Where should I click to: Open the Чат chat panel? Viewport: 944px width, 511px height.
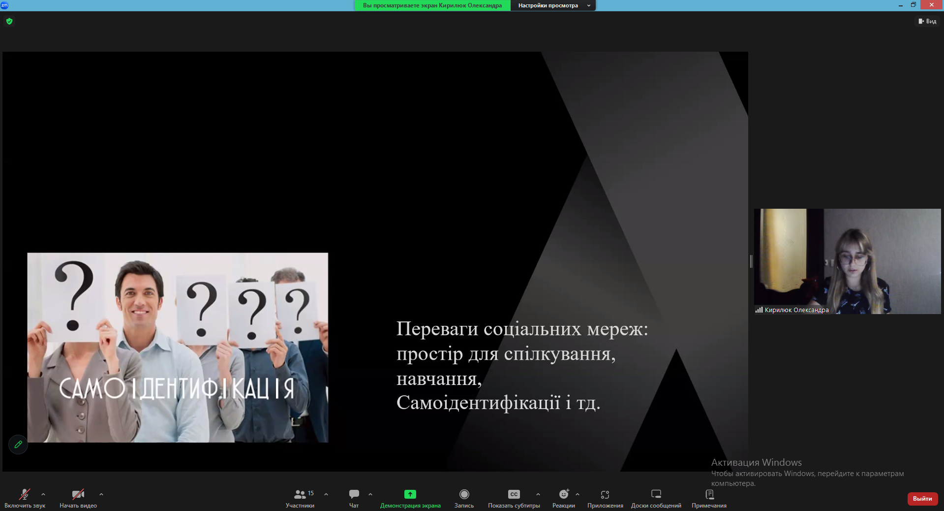(x=354, y=498)
